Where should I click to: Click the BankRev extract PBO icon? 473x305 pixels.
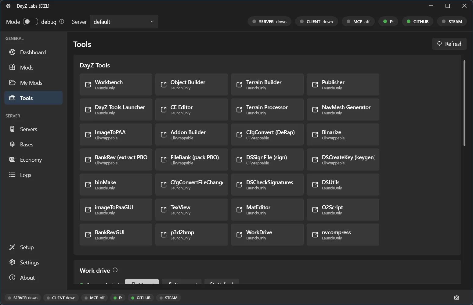click(88, 160)
